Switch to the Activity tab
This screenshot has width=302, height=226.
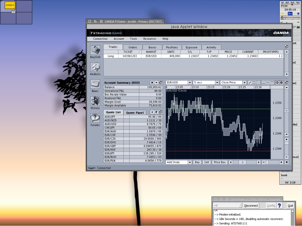tap(211, 47)
